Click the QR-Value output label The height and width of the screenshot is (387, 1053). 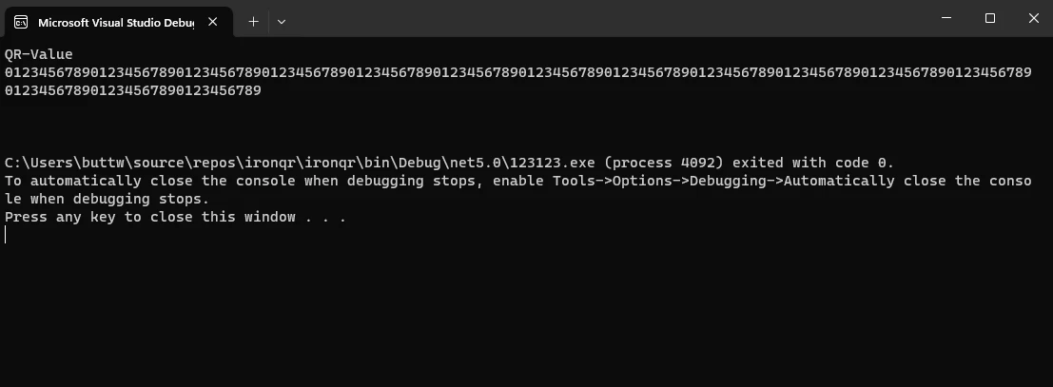click(39, 54)
